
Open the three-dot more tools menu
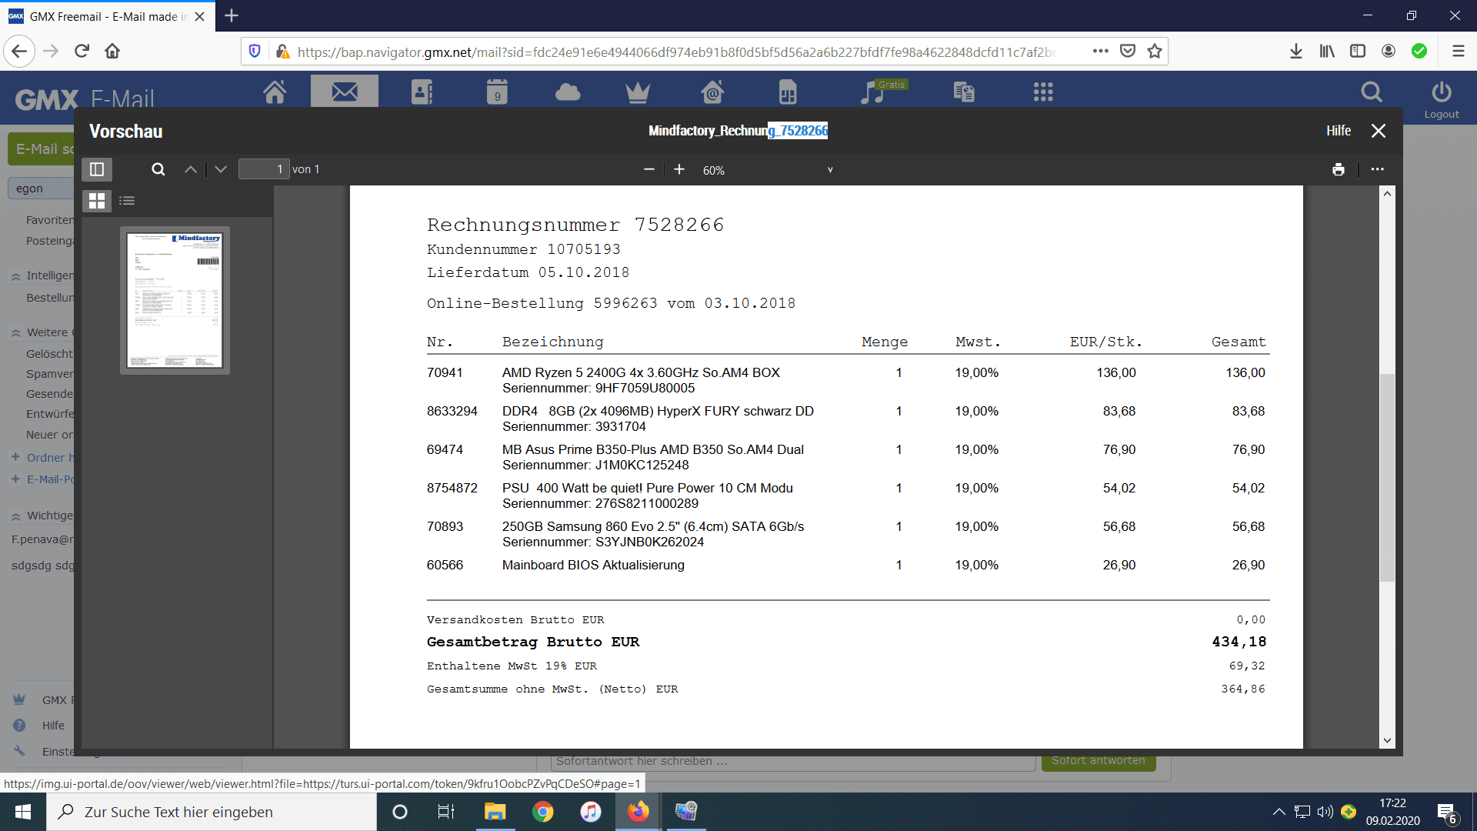pos(1377,169)
